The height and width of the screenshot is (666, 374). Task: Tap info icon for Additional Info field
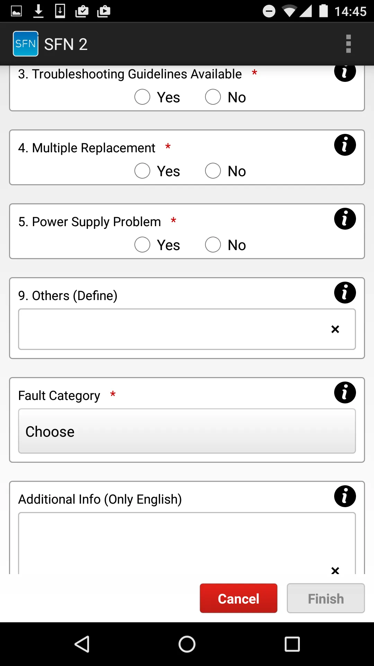345,496
